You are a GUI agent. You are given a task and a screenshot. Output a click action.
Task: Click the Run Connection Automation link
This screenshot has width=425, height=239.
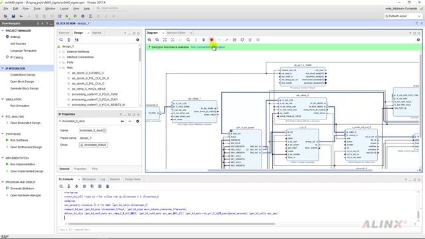tap(208, 47)
